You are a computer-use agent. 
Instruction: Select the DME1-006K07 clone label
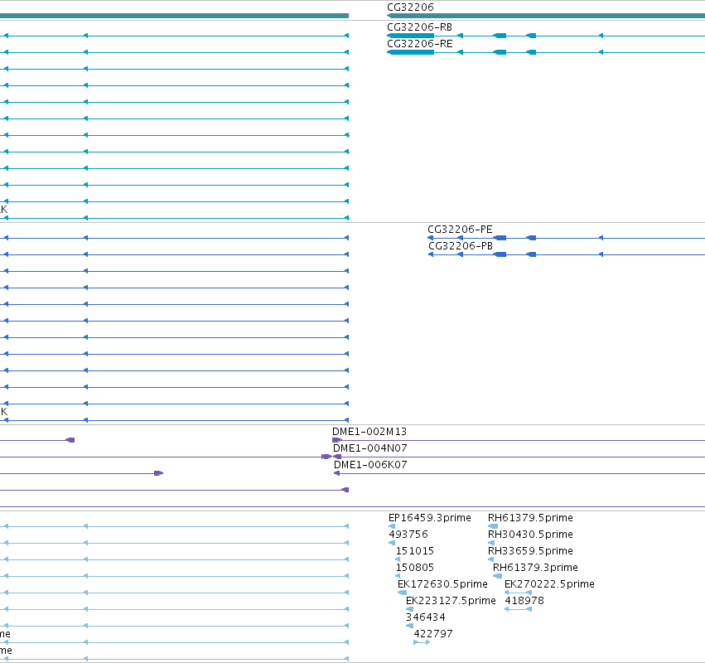(370, 465)
